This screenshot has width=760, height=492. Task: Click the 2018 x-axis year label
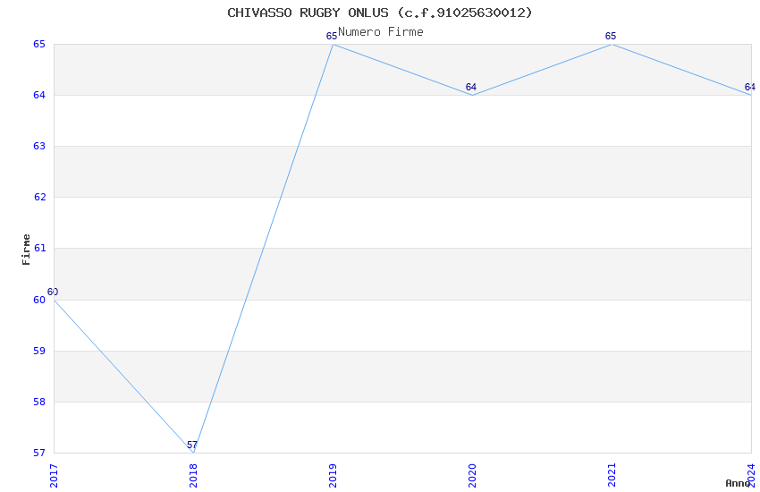[x=193, y=476]
